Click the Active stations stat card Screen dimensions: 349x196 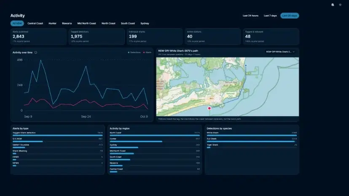(213, 37)
